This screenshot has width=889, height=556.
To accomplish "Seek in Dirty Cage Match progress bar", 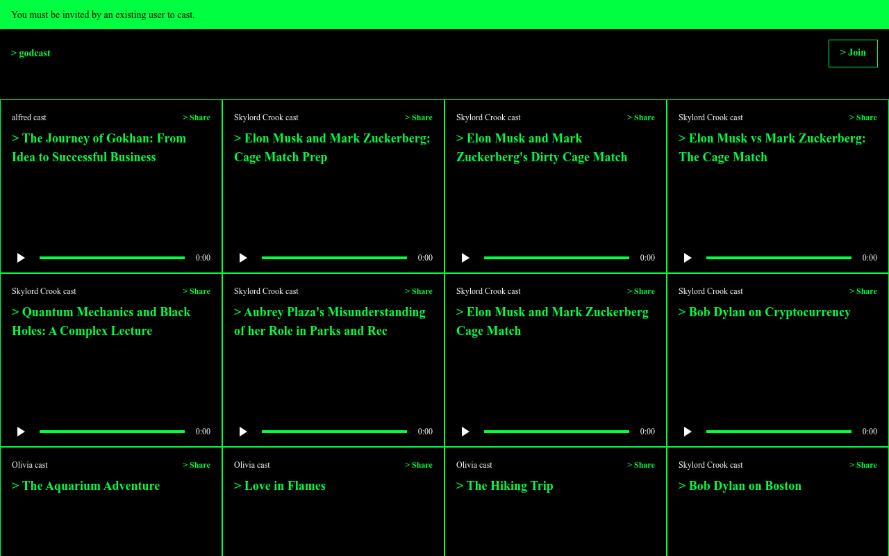I will [x=556, y=258].
